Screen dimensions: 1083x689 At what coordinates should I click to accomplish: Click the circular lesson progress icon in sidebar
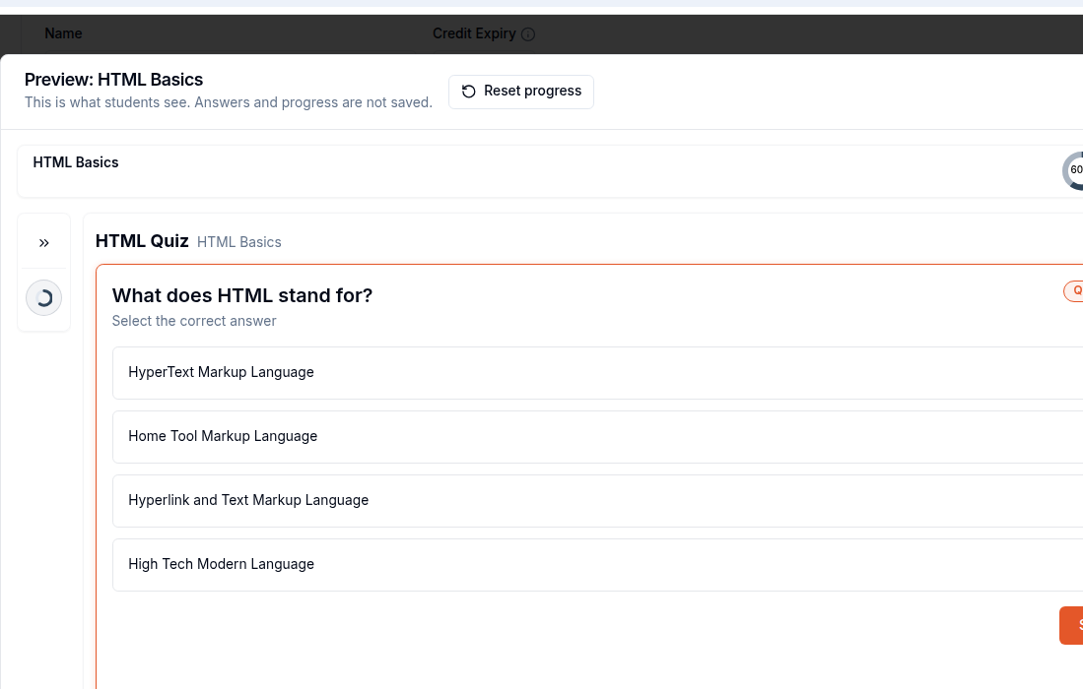coord(43,298)
